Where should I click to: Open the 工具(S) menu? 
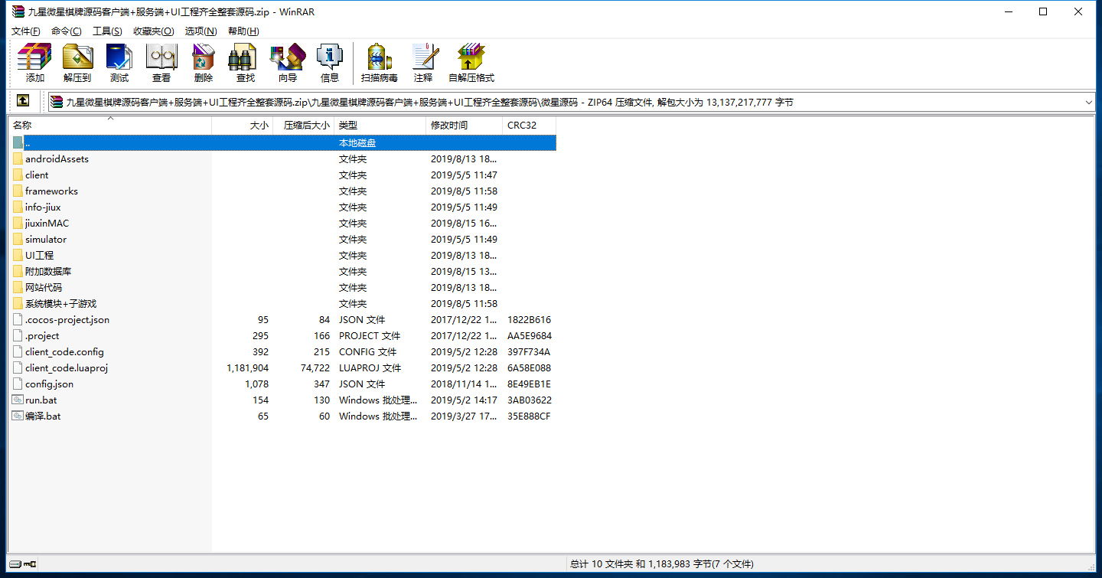107,31
